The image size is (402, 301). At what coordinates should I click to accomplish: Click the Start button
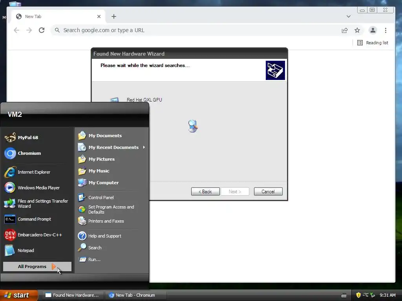19,295
